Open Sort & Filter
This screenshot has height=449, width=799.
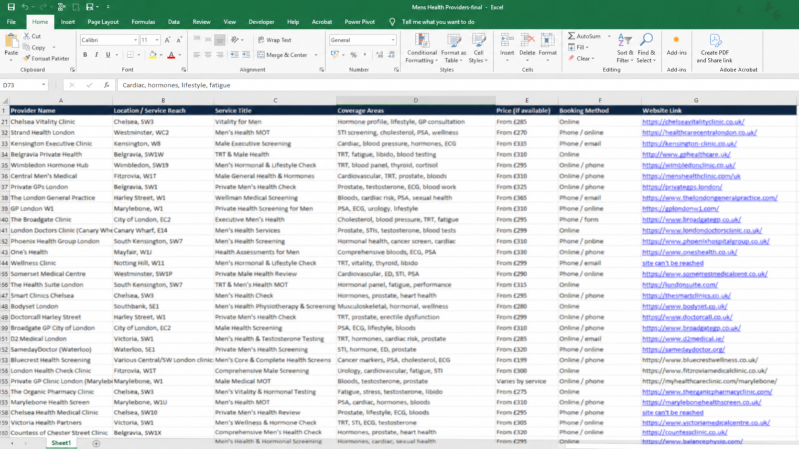click(625, 48)
